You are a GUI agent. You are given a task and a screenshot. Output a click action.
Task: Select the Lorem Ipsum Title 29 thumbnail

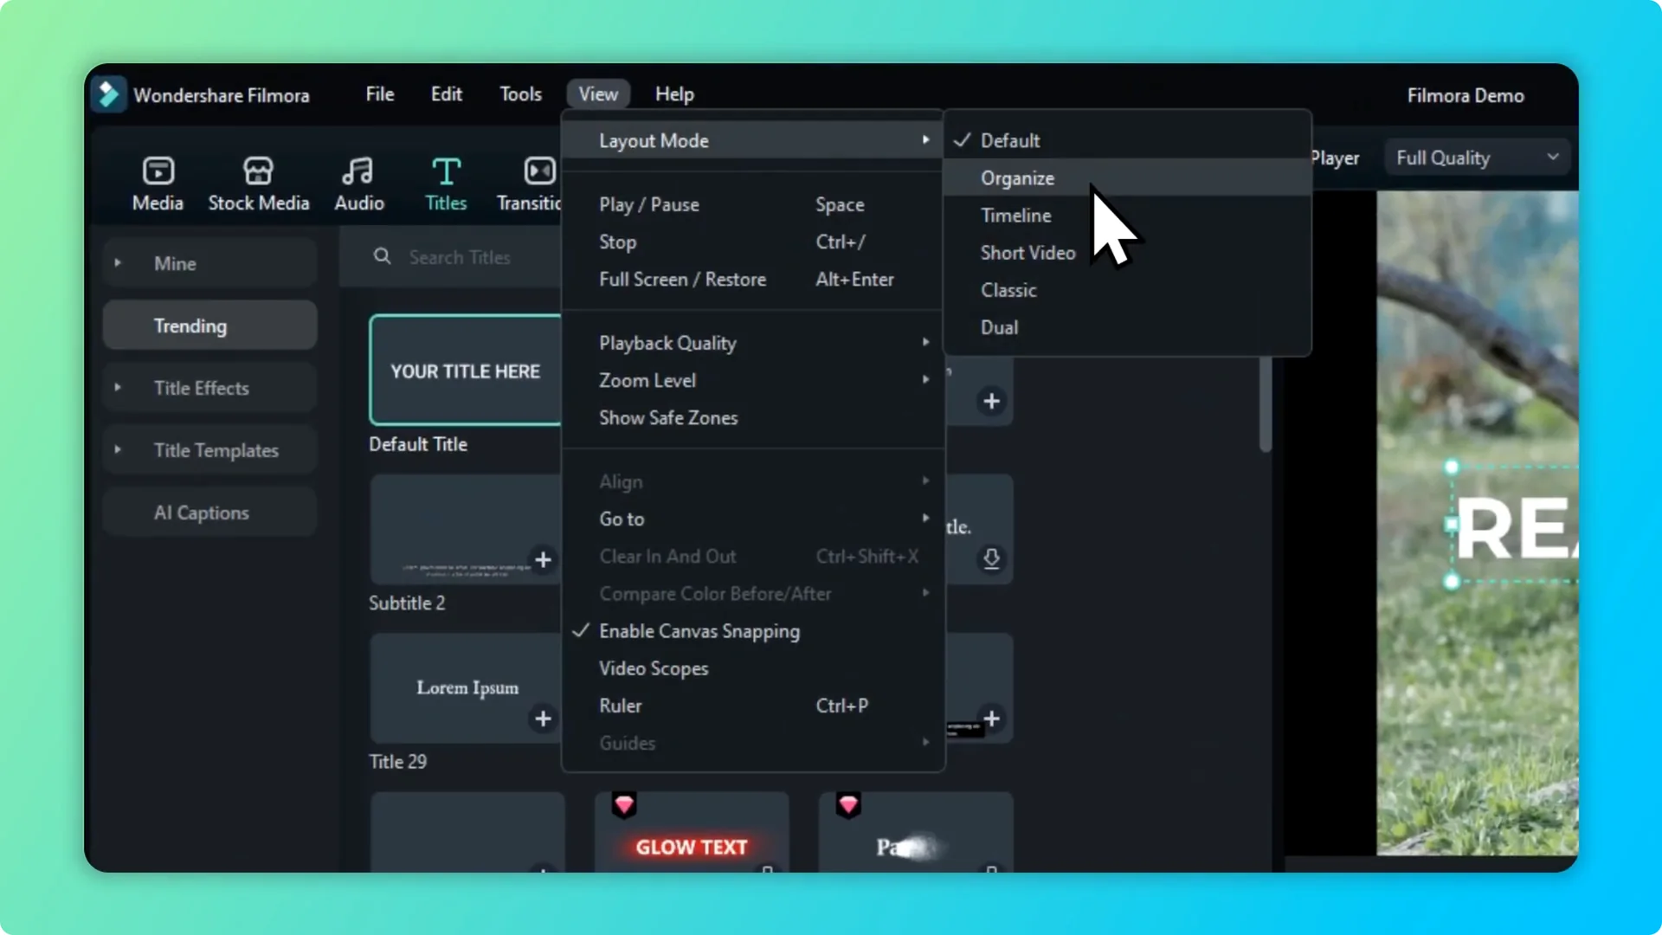pyautogui.click(x=467, y=687)
